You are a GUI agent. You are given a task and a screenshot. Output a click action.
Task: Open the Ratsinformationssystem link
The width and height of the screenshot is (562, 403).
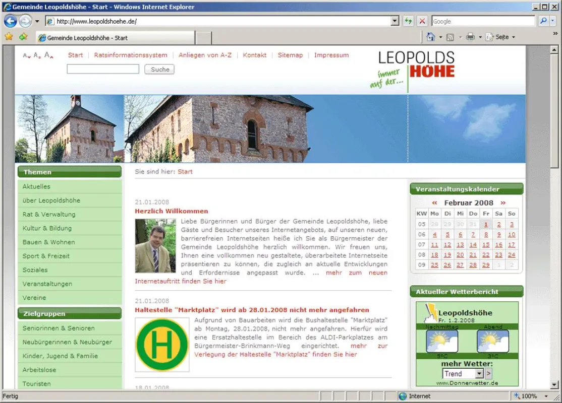pyautogui.click(x=131, y=55)
